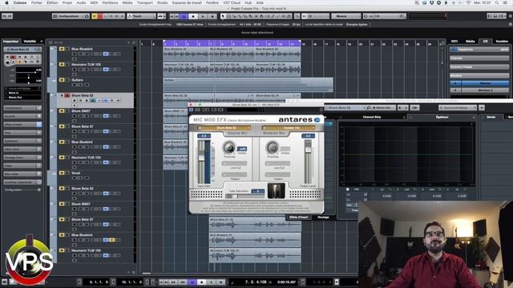Click yellow mute button on first Neumann TLM 103 track
This screenshot has width=513, height=288.
point(62,65)
